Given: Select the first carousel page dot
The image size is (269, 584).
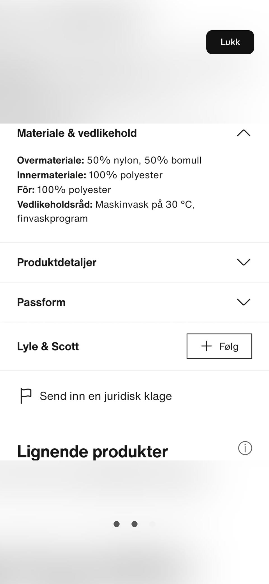Looking at the screenshot, I should (x=117, y=524).
